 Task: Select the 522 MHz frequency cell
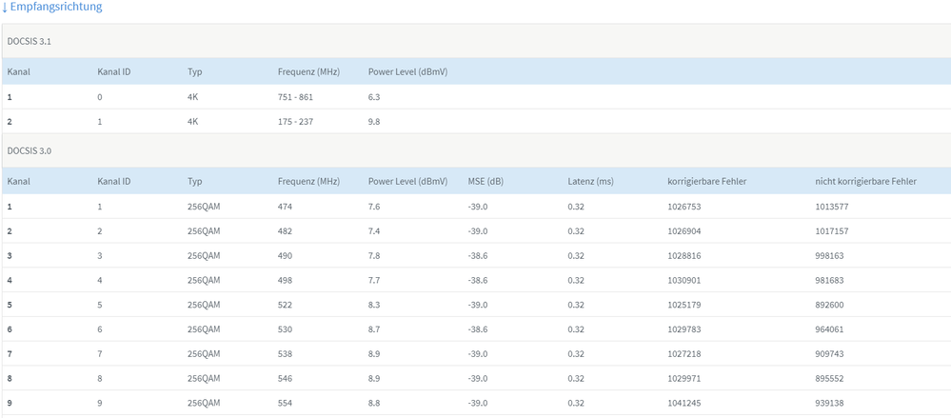(x=286, y=305)
